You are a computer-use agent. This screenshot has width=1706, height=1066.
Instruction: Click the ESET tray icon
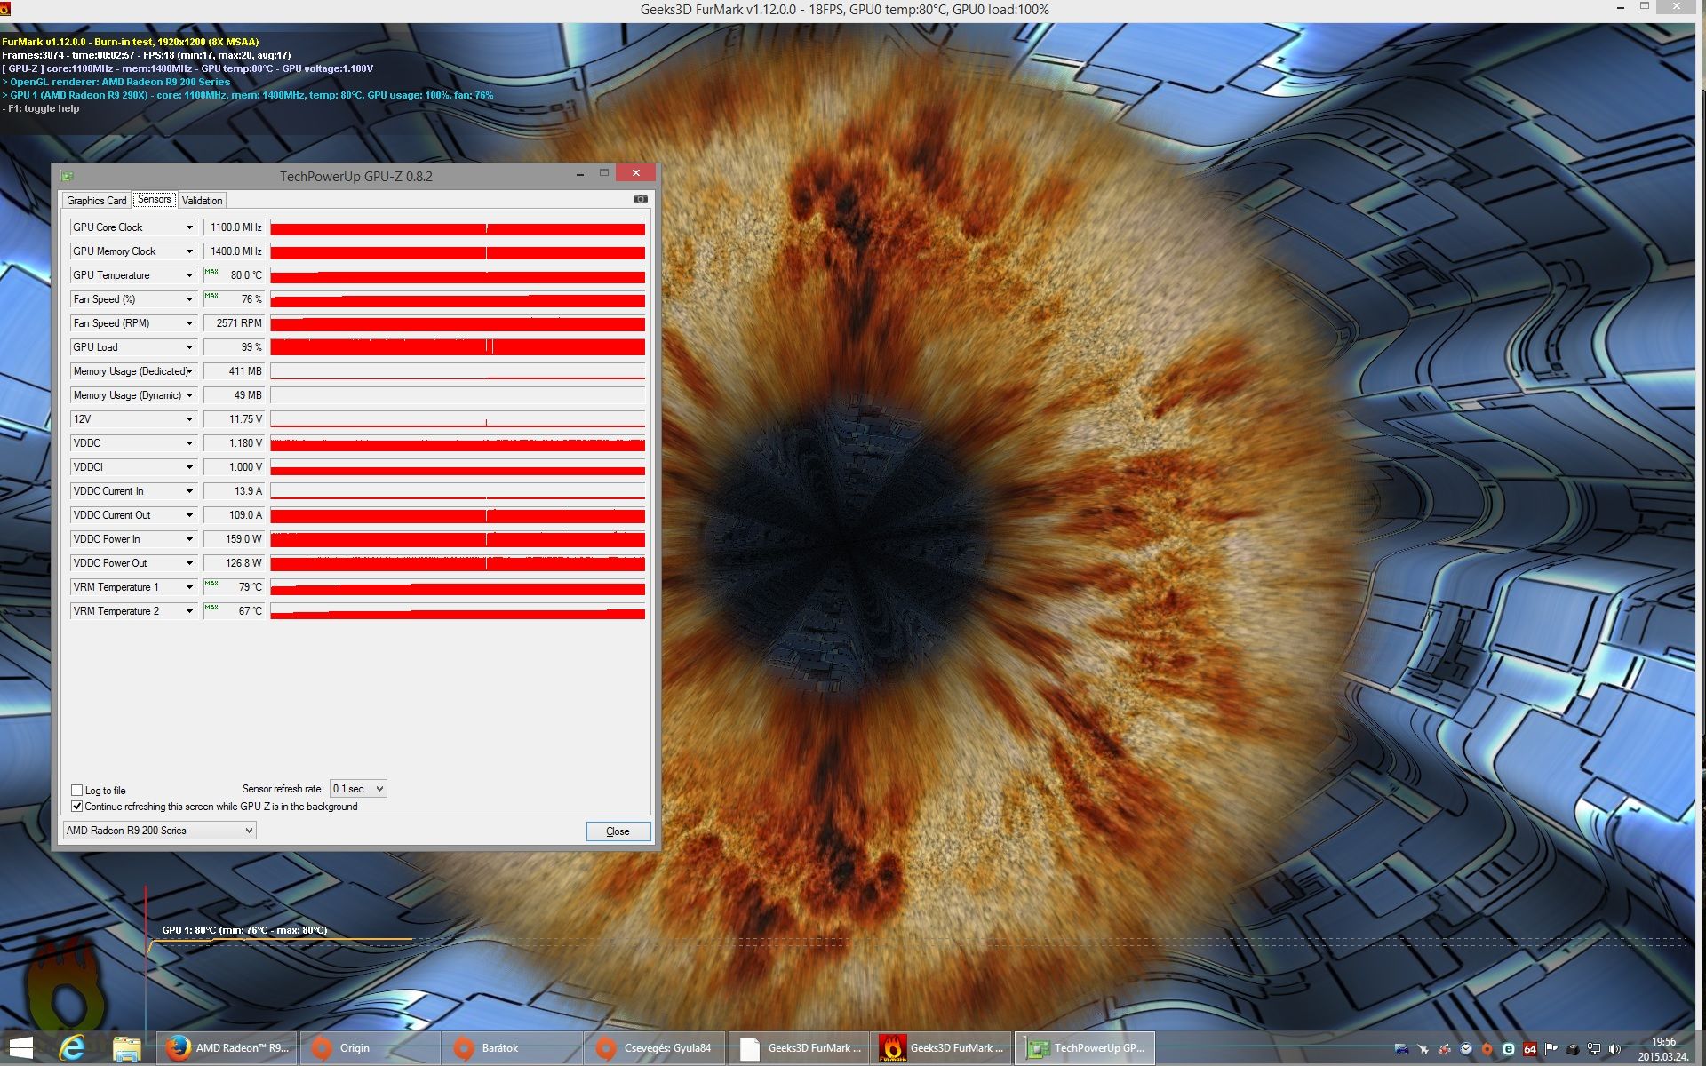pyautogui.click(x=1508, y=1049)
